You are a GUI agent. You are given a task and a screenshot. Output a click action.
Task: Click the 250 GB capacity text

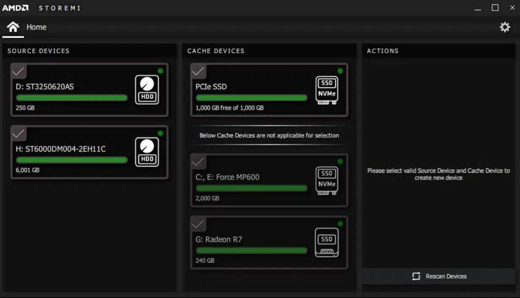coord(25,108)
